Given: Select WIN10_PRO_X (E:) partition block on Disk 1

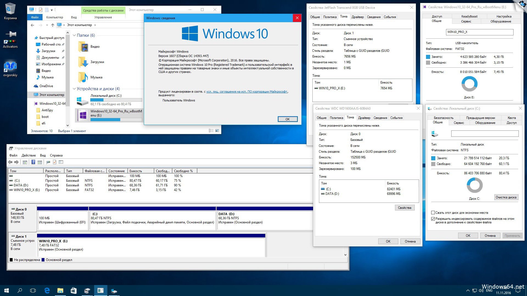Looking at the screenshot, I should 151,245.
